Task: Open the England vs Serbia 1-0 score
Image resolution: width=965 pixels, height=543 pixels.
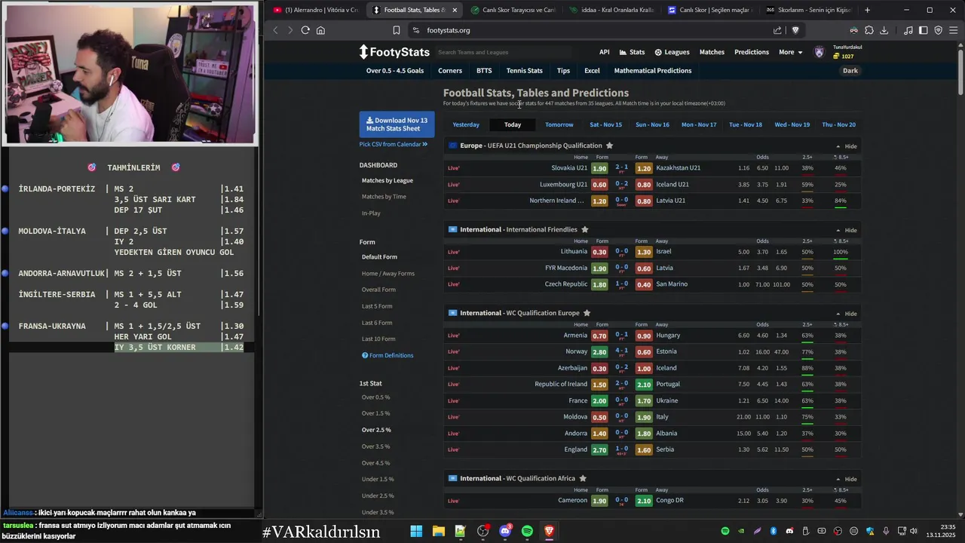Action: pos(622,449)
